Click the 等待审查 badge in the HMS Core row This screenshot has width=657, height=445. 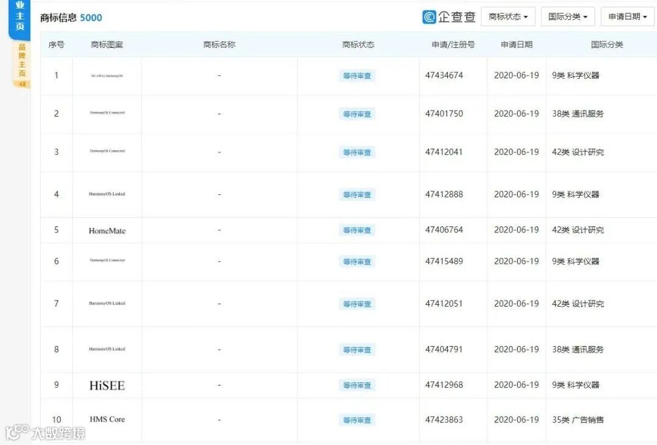point(357,420)
